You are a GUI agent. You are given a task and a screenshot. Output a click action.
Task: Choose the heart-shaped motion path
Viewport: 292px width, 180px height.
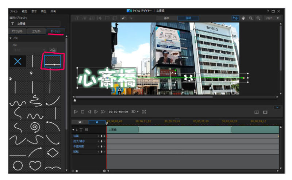[x=36, y=165]
